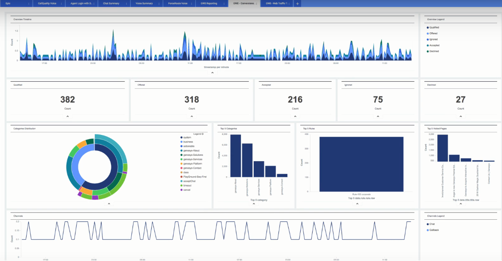Image resolution: width=502 pixels, height=261 pixels.
Task: Click the acceptChat legend entry
Action: [x=192, y=181]
